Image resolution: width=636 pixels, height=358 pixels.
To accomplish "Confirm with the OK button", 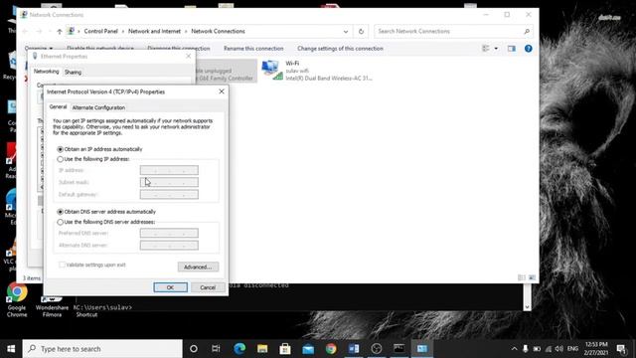I will click(x=170, y=287).
